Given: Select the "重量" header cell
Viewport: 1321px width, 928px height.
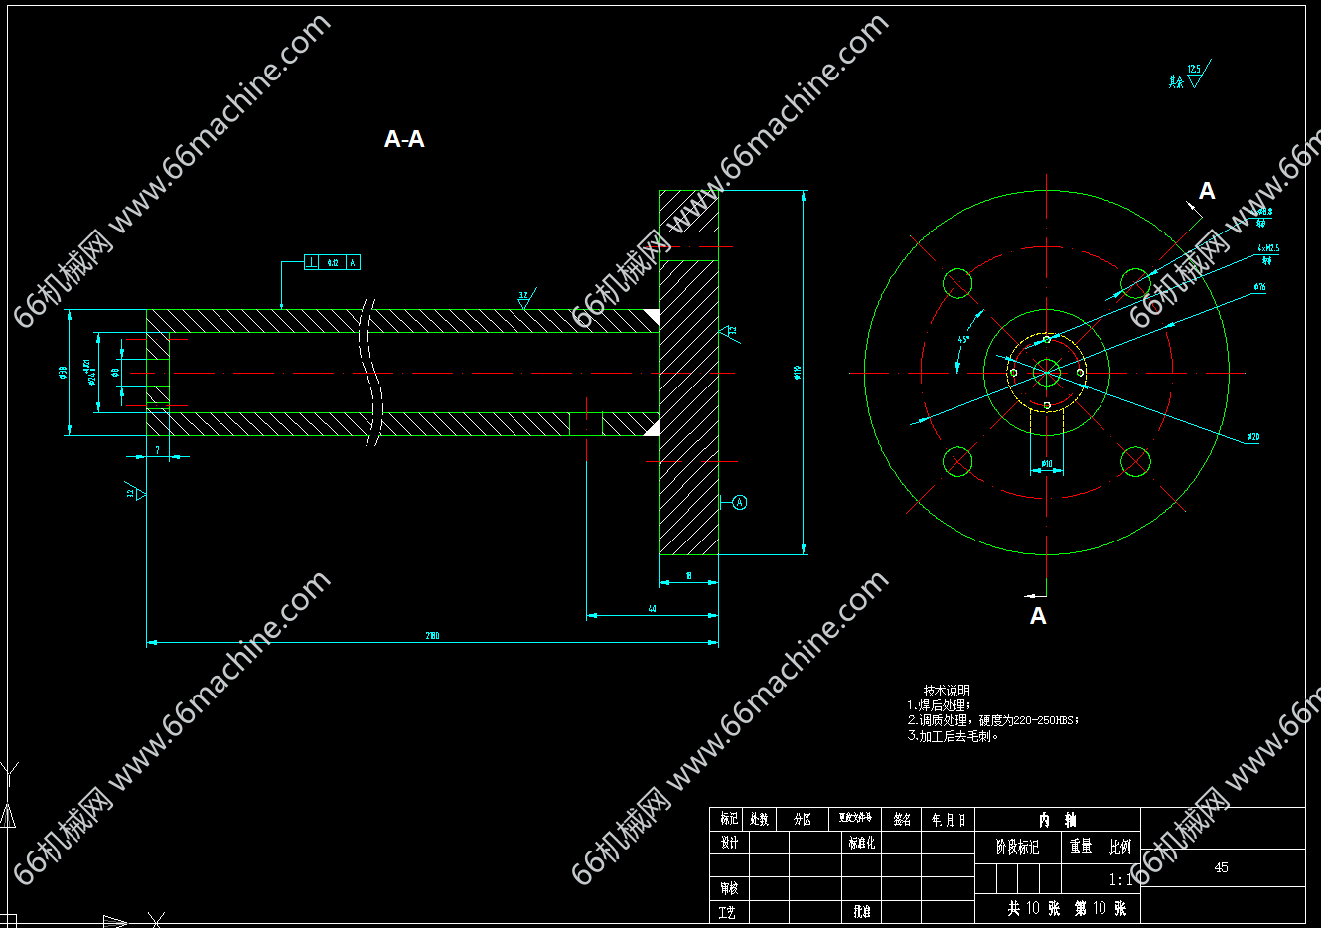Looking at the screenshot, I should (x=1081, y=847).
